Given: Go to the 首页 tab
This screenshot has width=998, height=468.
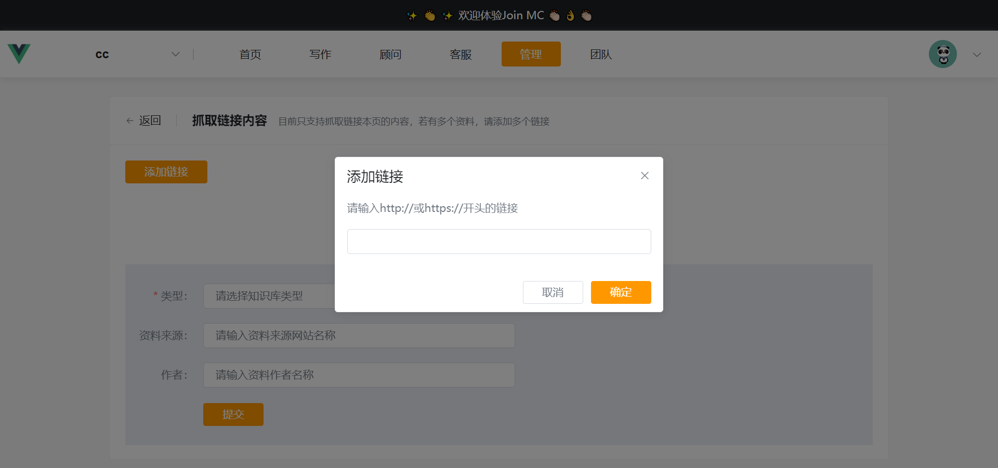Looking at the screenshot, I should [x=250, y=54].
